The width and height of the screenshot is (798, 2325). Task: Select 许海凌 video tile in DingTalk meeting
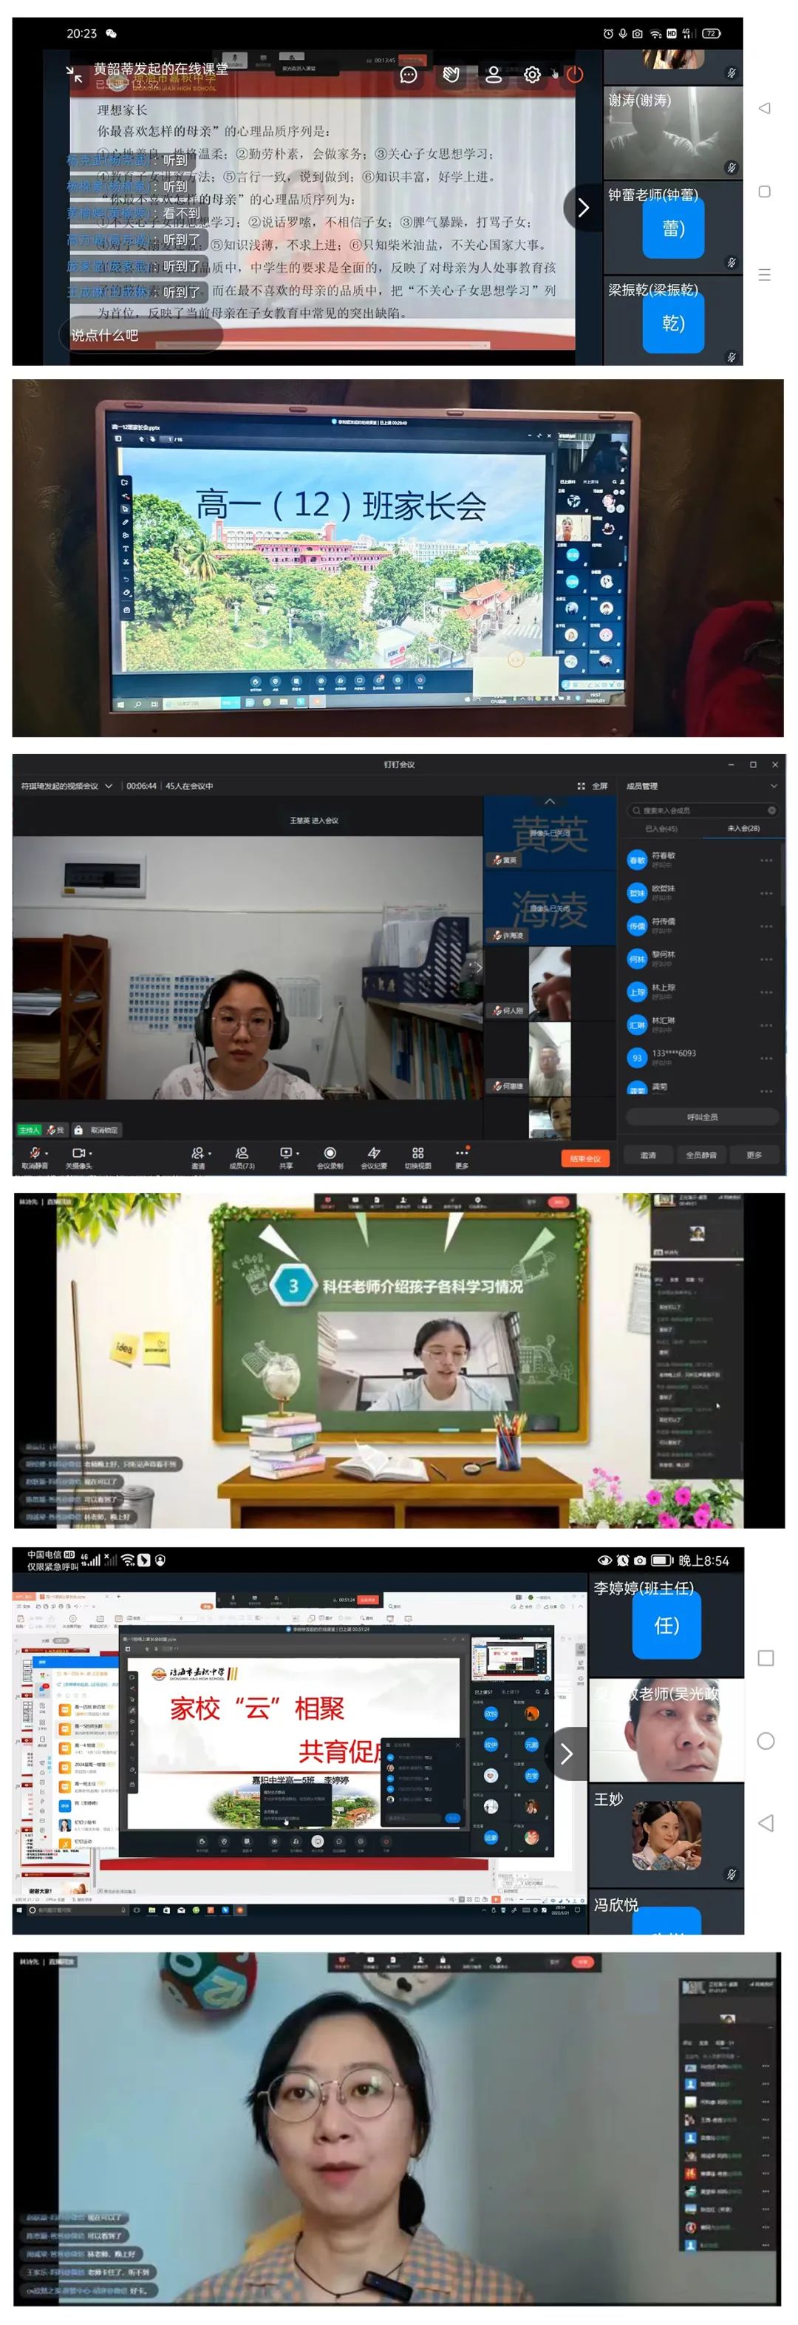(550, 908)
